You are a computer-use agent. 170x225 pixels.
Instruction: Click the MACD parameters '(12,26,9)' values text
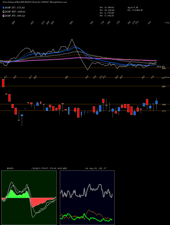[46, 168]
